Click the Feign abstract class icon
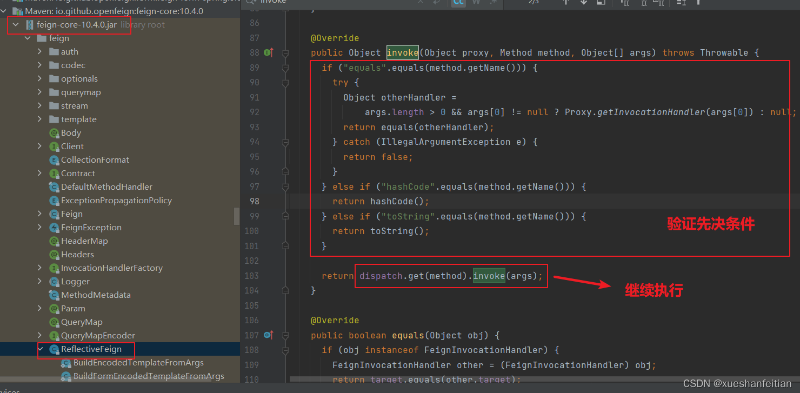 click(54, 214)
